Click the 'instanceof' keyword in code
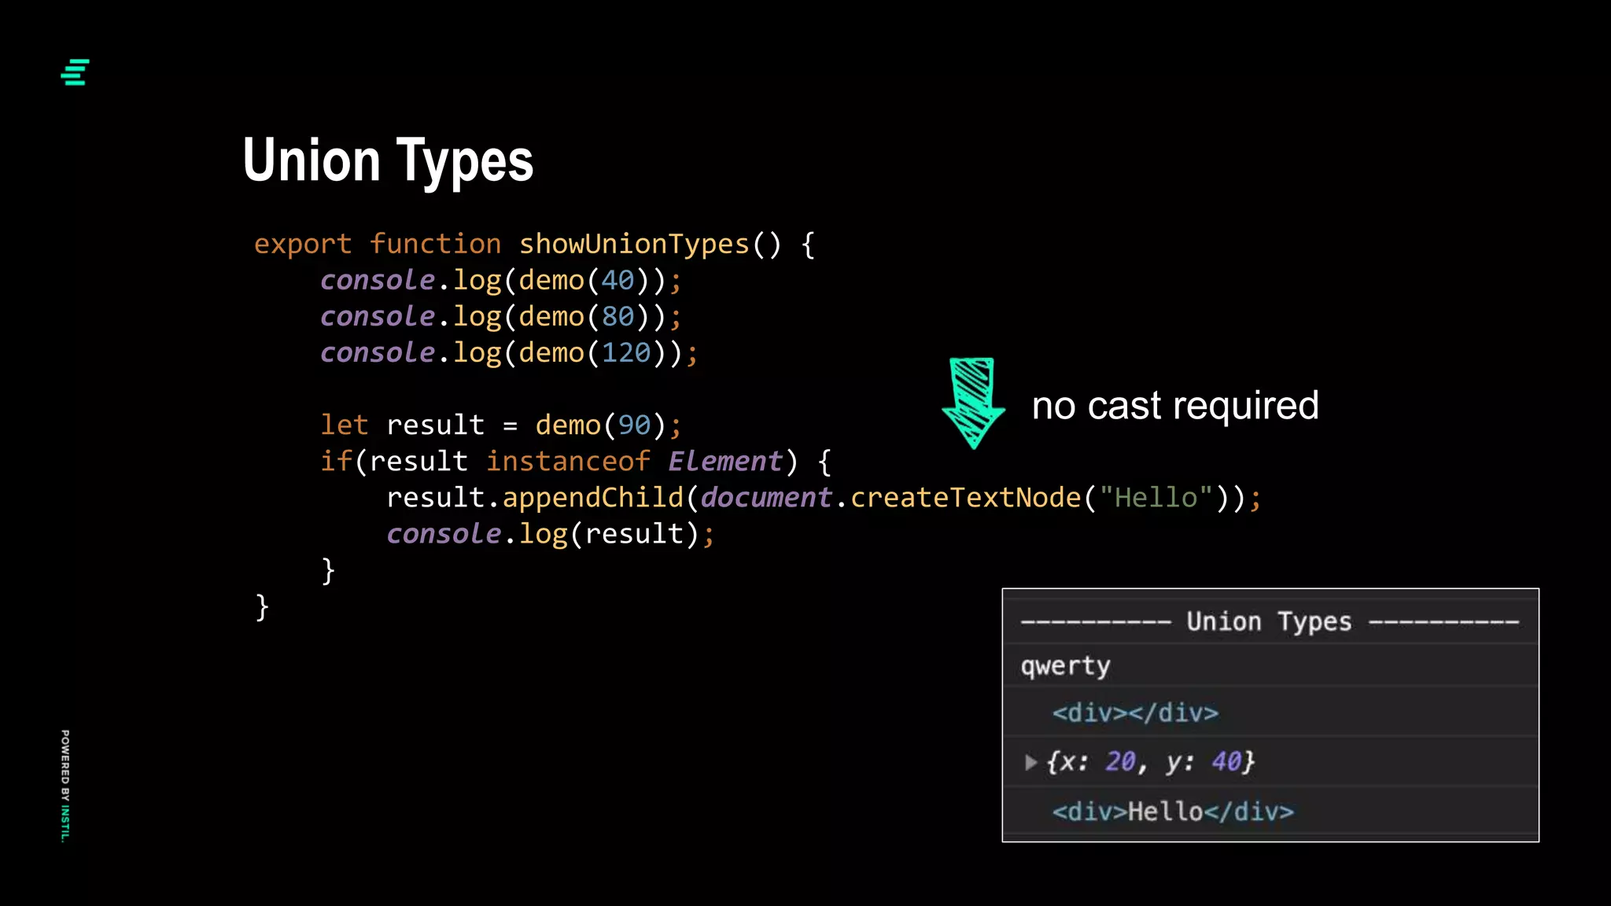 coord(568,462)
